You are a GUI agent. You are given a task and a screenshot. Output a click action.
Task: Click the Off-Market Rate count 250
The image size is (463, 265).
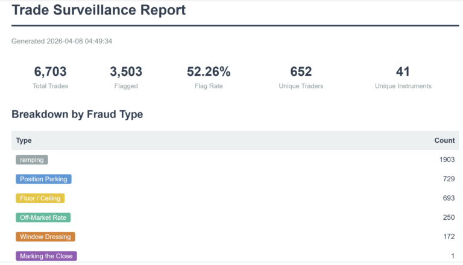[449, 217]
